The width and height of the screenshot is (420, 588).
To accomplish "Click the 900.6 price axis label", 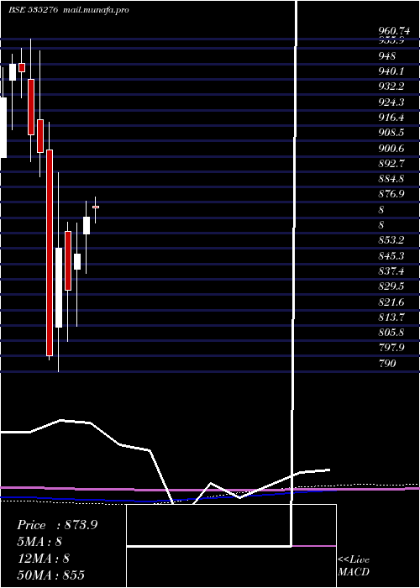I will tap(391, 149).
